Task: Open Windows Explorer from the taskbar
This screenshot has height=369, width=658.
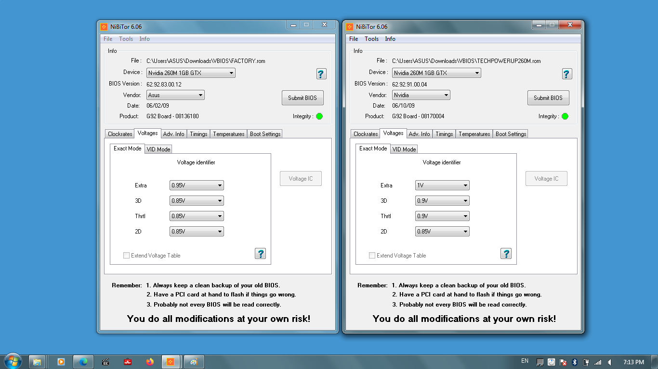Action: point(37,362)
